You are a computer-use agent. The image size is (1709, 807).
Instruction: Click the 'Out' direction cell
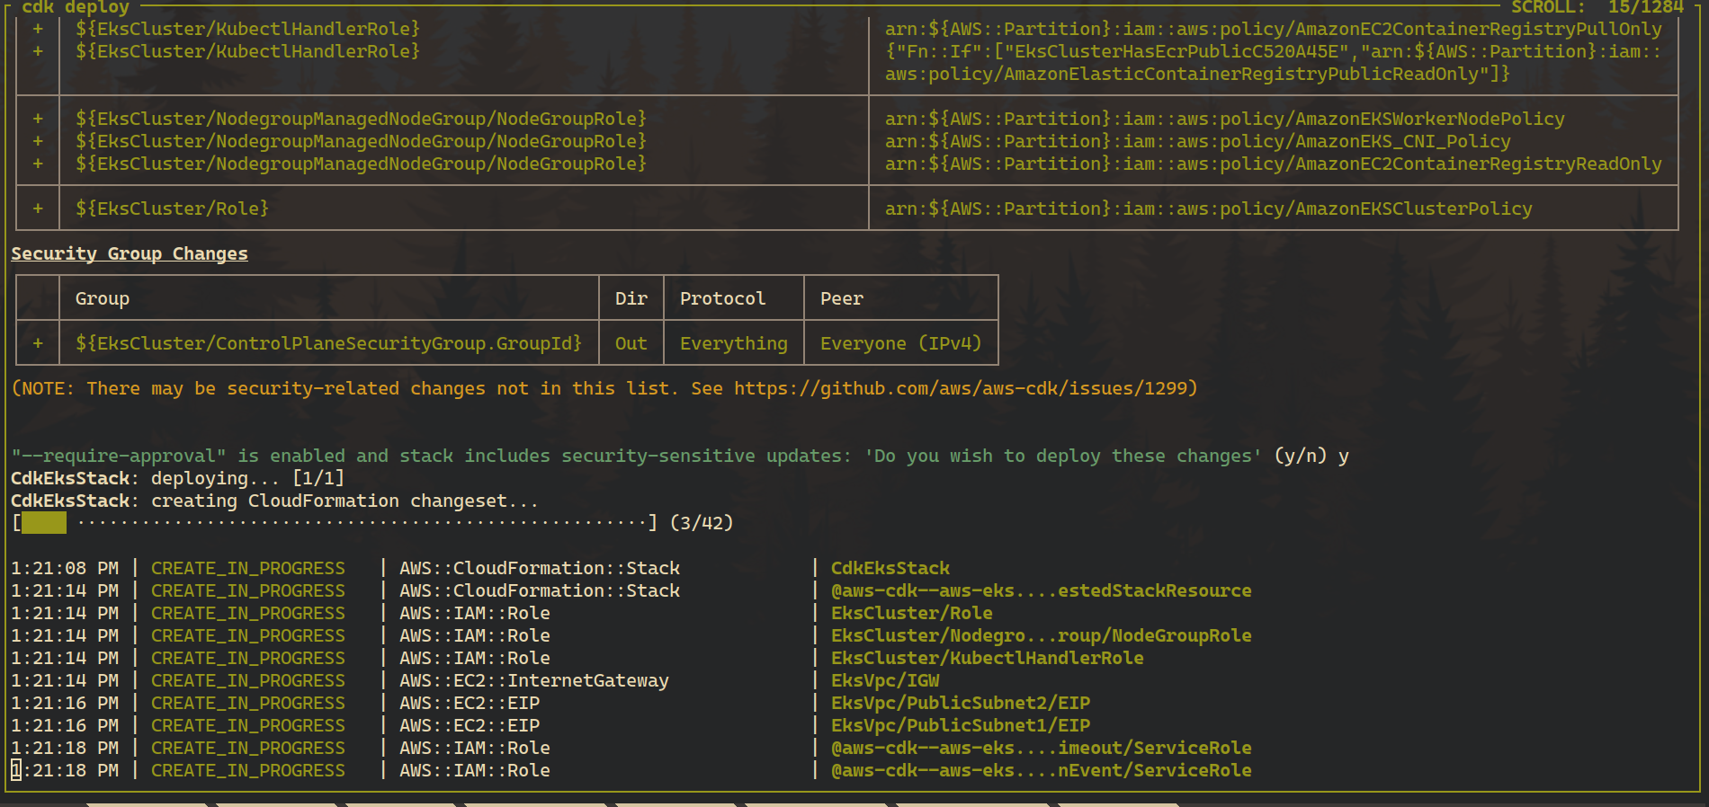pyautogui.click(x=631, y=343)
